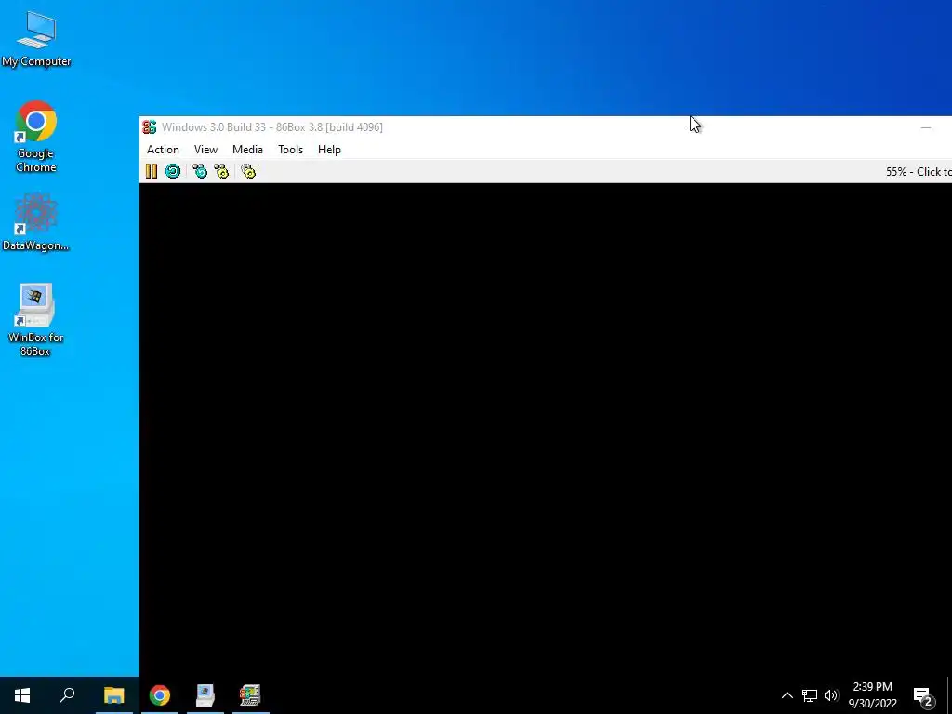
Task: Select the My Computer desktop icon
Action: 36,38
